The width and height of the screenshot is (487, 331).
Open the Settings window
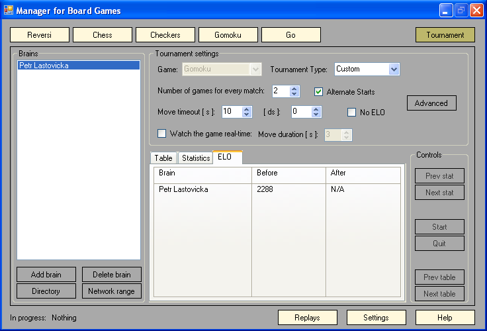coord(376,317)
